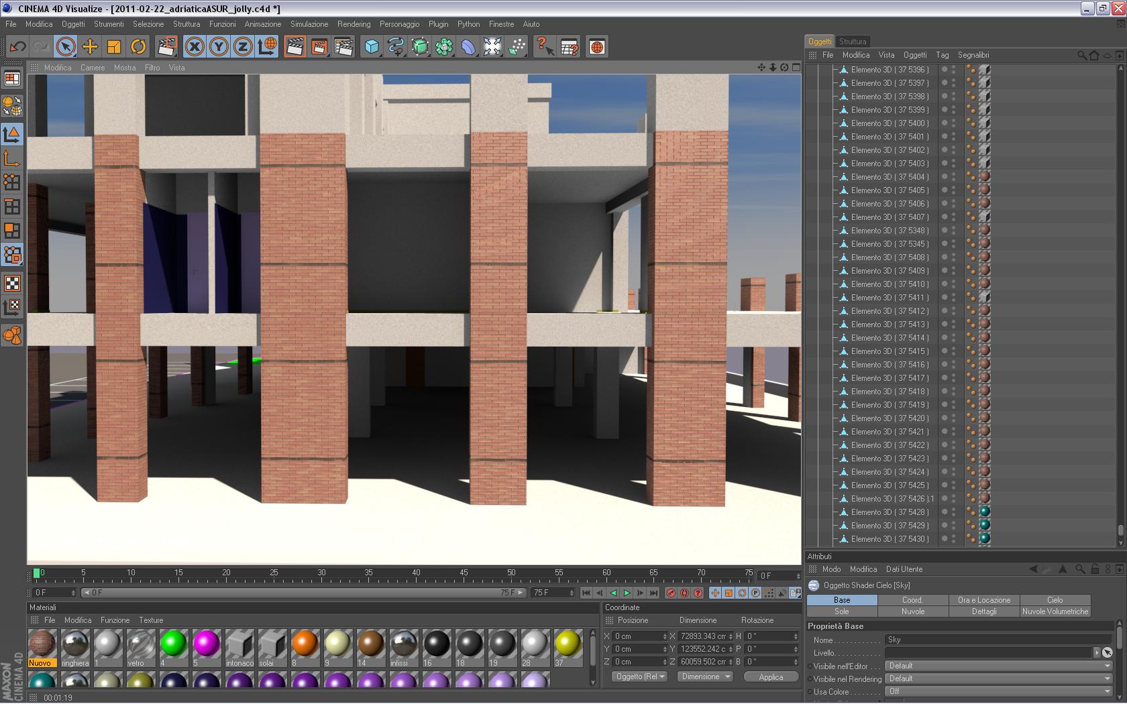Viewport: 1127px width, 704px height.
Task: Open the Coord. attributes tab
Action: click(913, 600)
